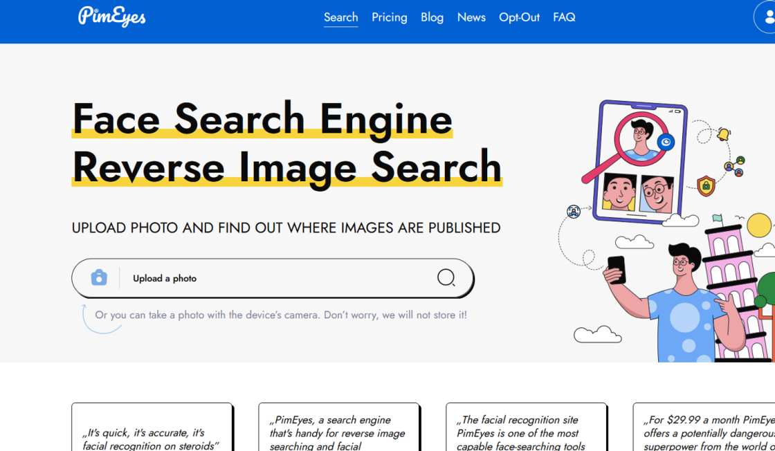Select the "PimEyes, a search engine" quote card
This screenshot has width=775, height=451.
[338, 429]
